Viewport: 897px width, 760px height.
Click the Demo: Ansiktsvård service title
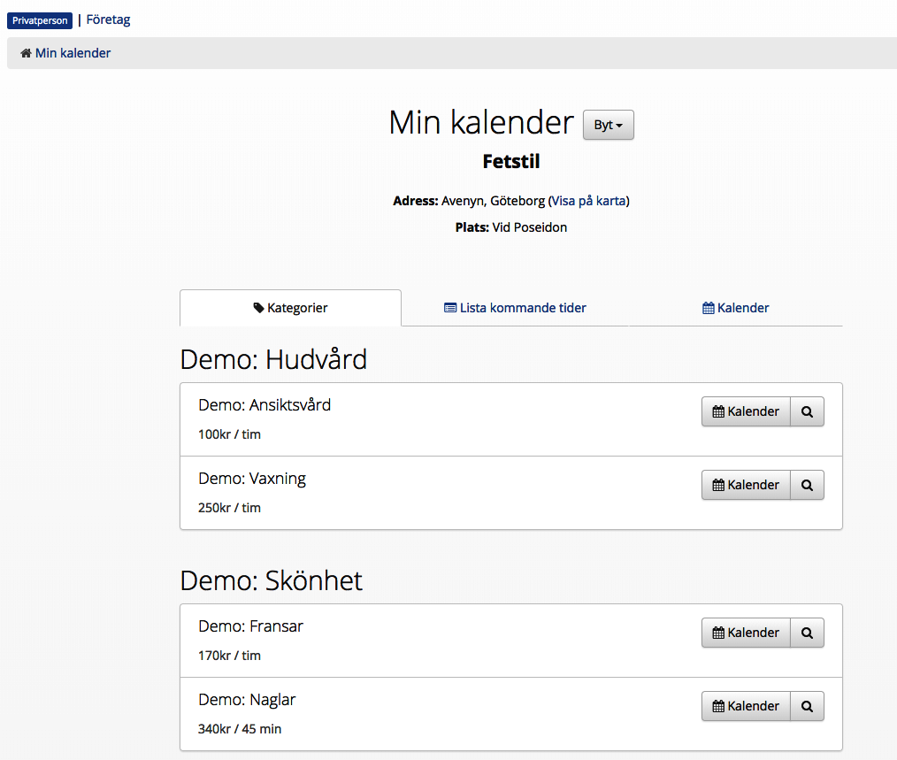coord(264,405)
